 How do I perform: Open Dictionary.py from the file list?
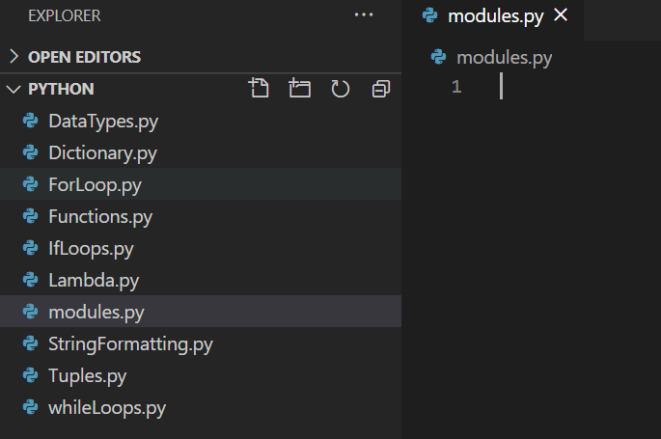[102, 152]
